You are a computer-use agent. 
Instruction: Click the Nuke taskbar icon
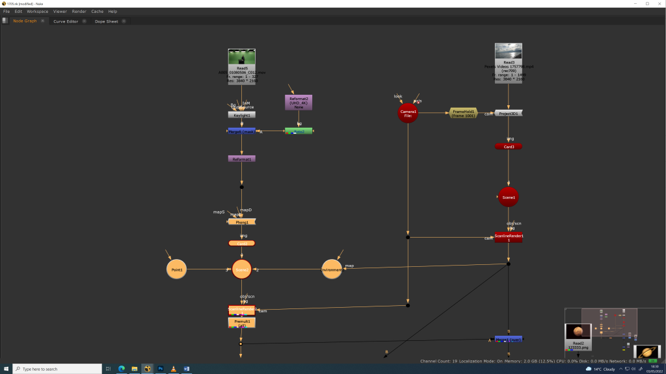(148, 369)
